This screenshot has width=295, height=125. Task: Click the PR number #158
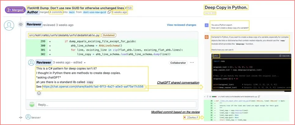128,8
